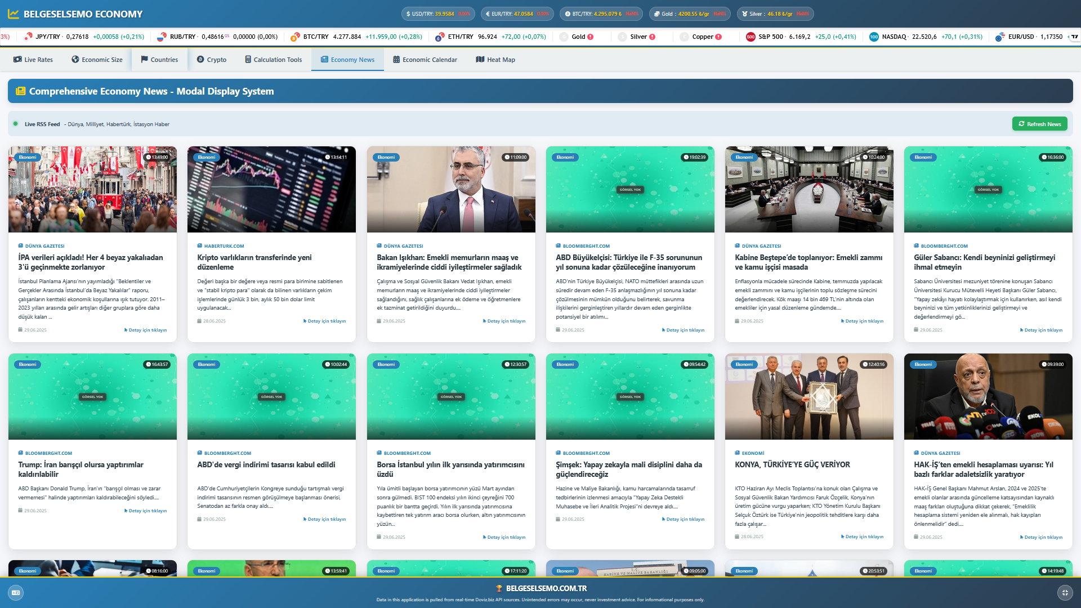Screen dimensions: 1081x608
Task: Click the Refresh News button
Action: tap(1039, 124)
